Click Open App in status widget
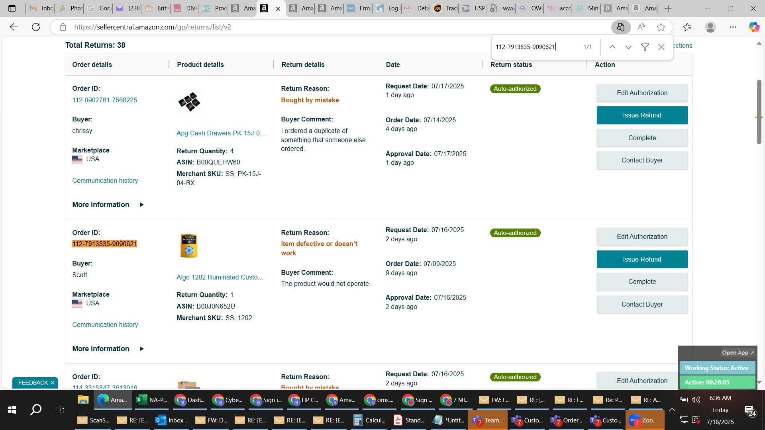The width and height of the screenshot is (765, 430). (x=738, y=353)
